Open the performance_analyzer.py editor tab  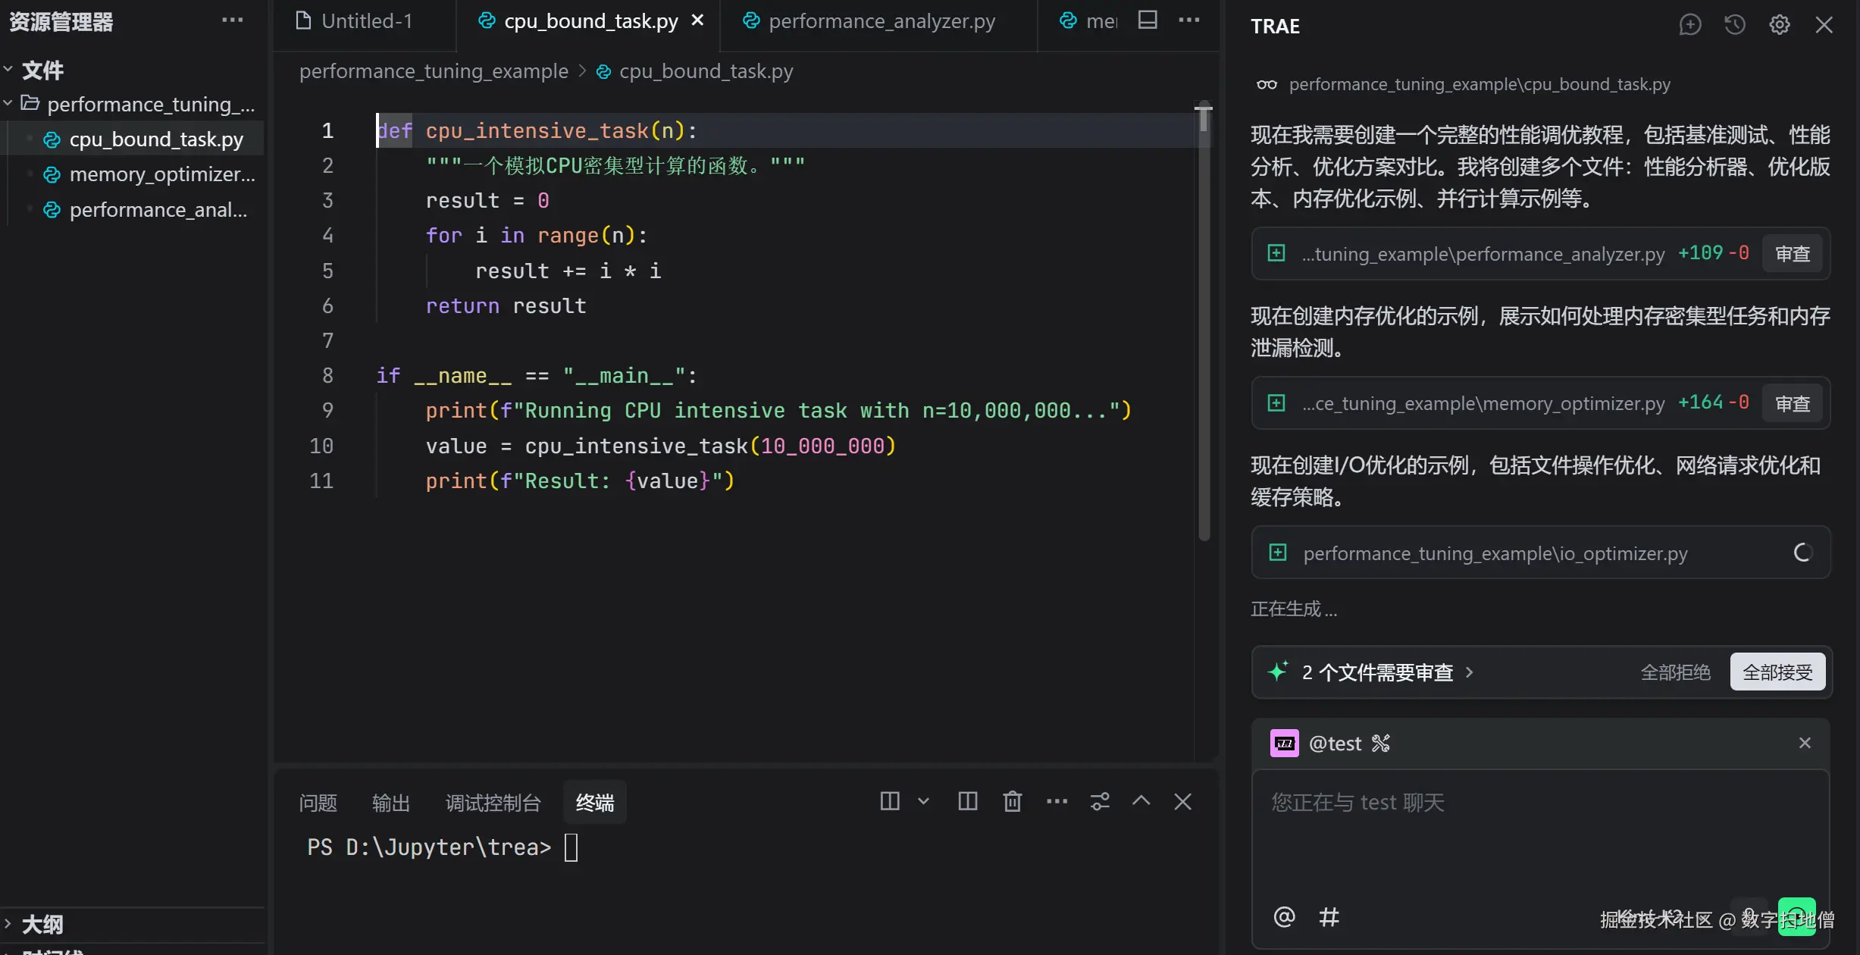coord(881,21)
